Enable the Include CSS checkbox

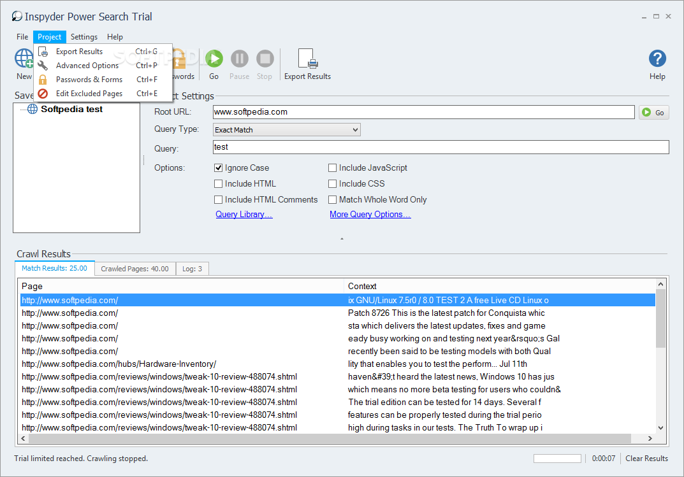pyautogui.click(x=332, y=184)
